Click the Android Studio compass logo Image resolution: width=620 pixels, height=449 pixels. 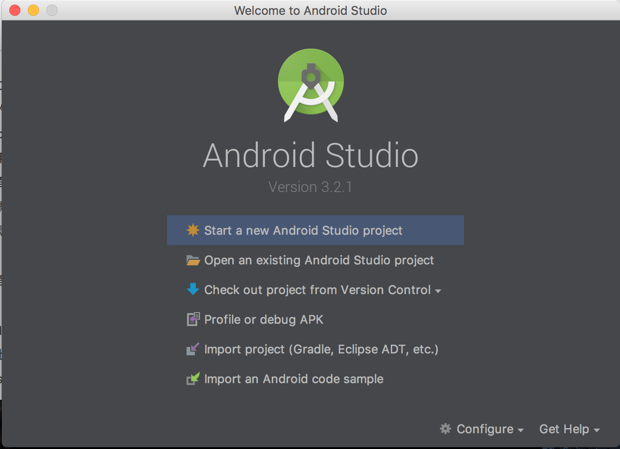click(x=311, y=85)
